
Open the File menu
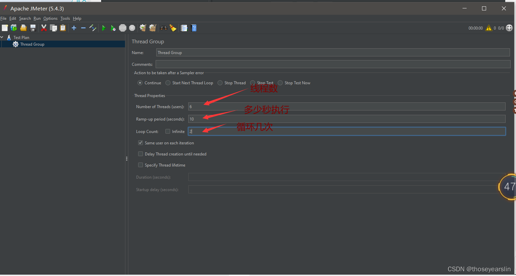[x=3, y=18]
